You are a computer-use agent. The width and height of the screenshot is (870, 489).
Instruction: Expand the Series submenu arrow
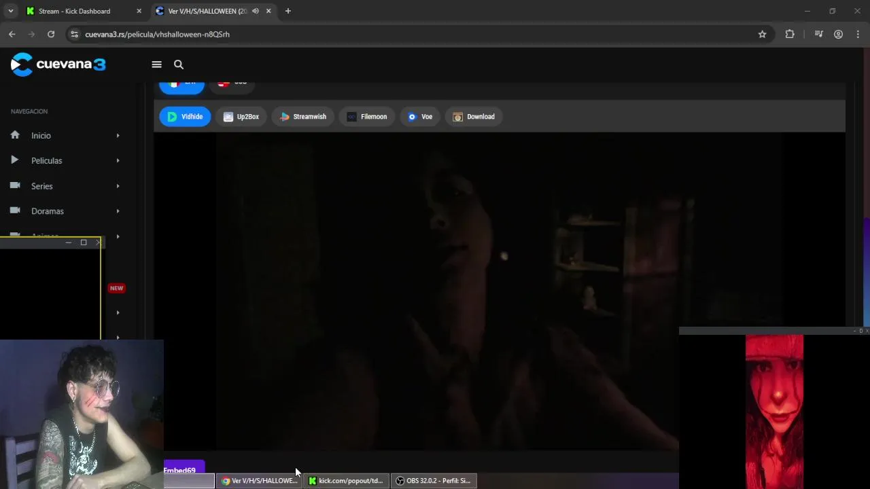click(118, 186)
